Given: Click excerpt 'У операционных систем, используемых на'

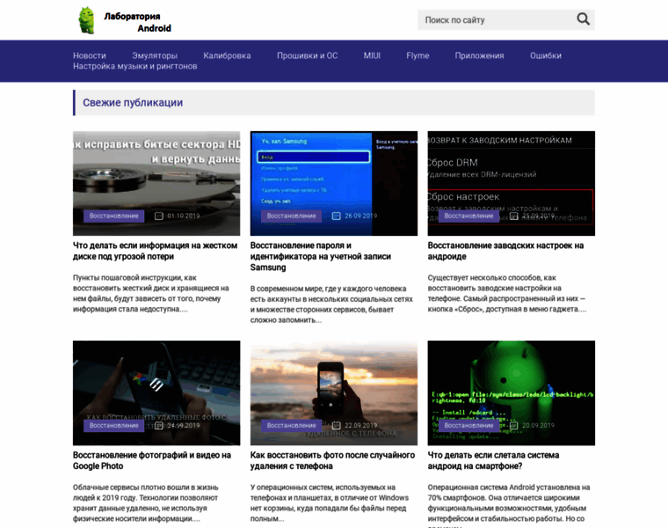Looking at the screenshot, I should point(323,487).
